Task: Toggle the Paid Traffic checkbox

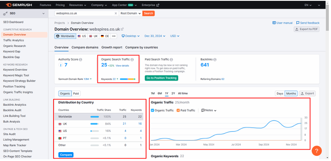Action: pos(178,110)
